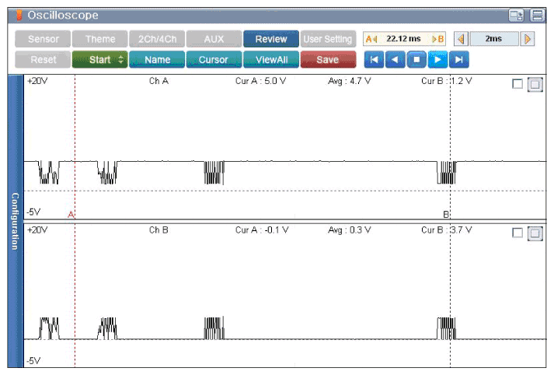The height and width of the screenshot is (375, 554).
Task: Switch to Review mode
Action: click(x=271, y=39)
